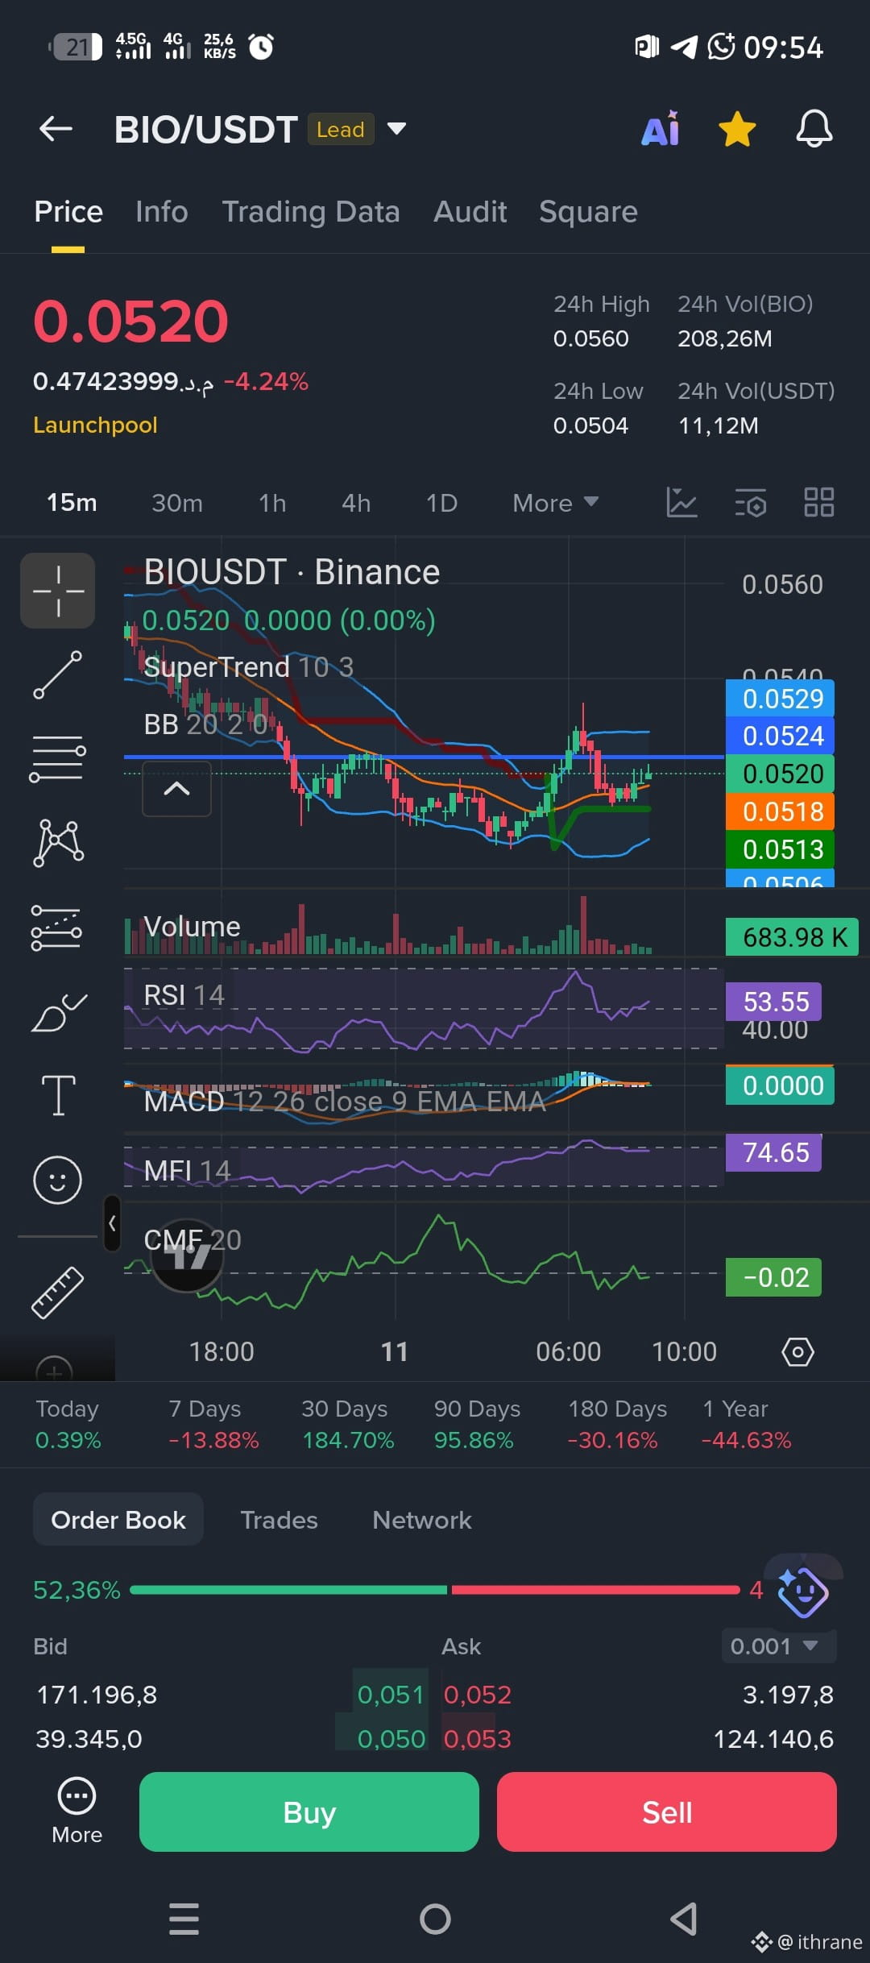
Task: Click the RSI 14 indicator label
Action: tap(184, 995)
